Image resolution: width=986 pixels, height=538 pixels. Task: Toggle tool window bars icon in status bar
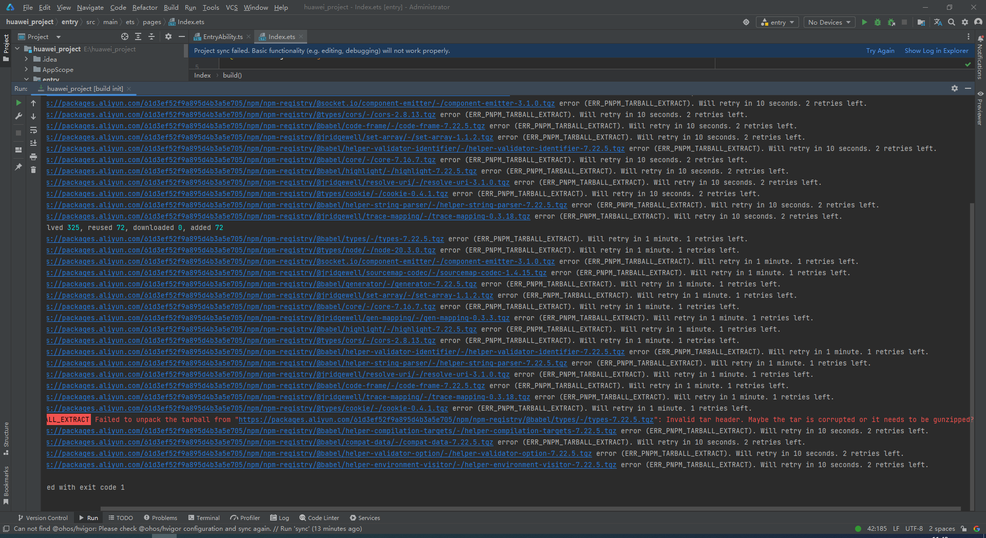coord(6,528)
